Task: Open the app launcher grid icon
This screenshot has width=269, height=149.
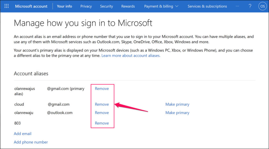Action: point(7,6)
